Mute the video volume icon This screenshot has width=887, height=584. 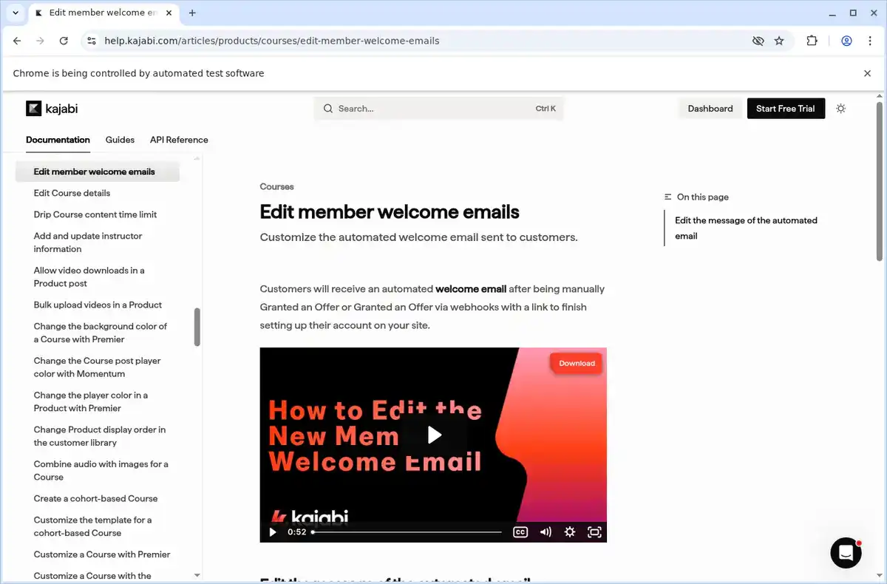tap(546, 532)
